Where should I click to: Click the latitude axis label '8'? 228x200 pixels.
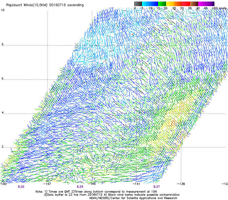(2, 44)
